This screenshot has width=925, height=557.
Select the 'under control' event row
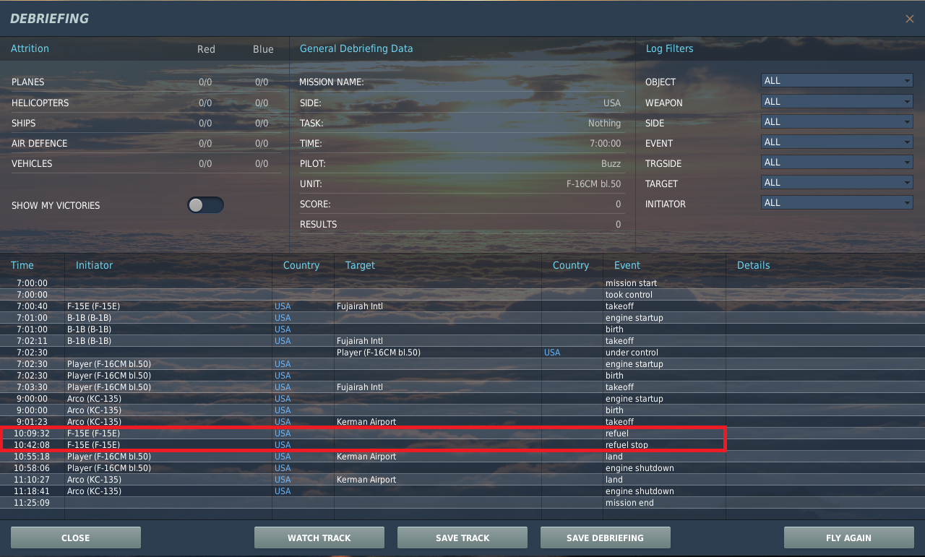pyautogui.click(x=462, y=353)
